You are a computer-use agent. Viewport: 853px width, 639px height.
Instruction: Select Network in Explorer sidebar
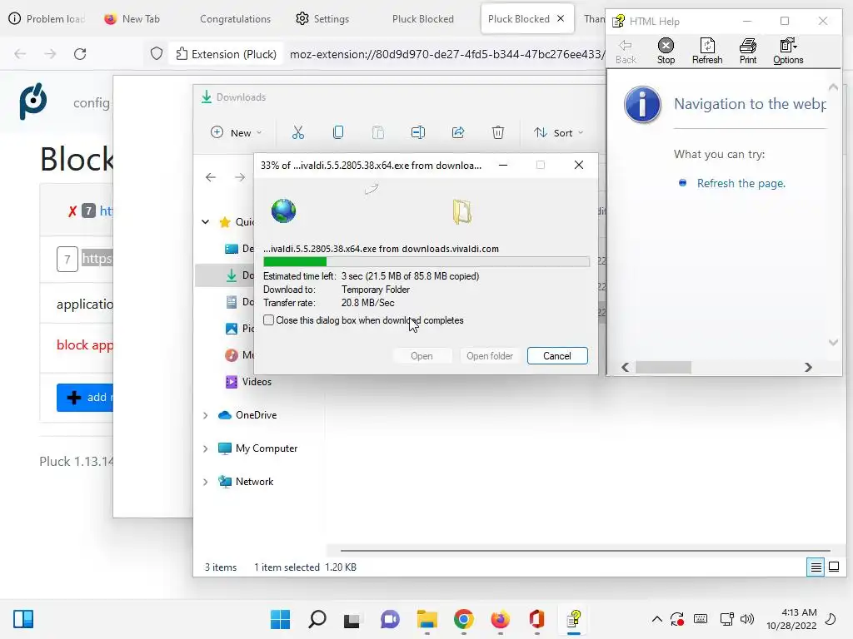pos(254,482)
